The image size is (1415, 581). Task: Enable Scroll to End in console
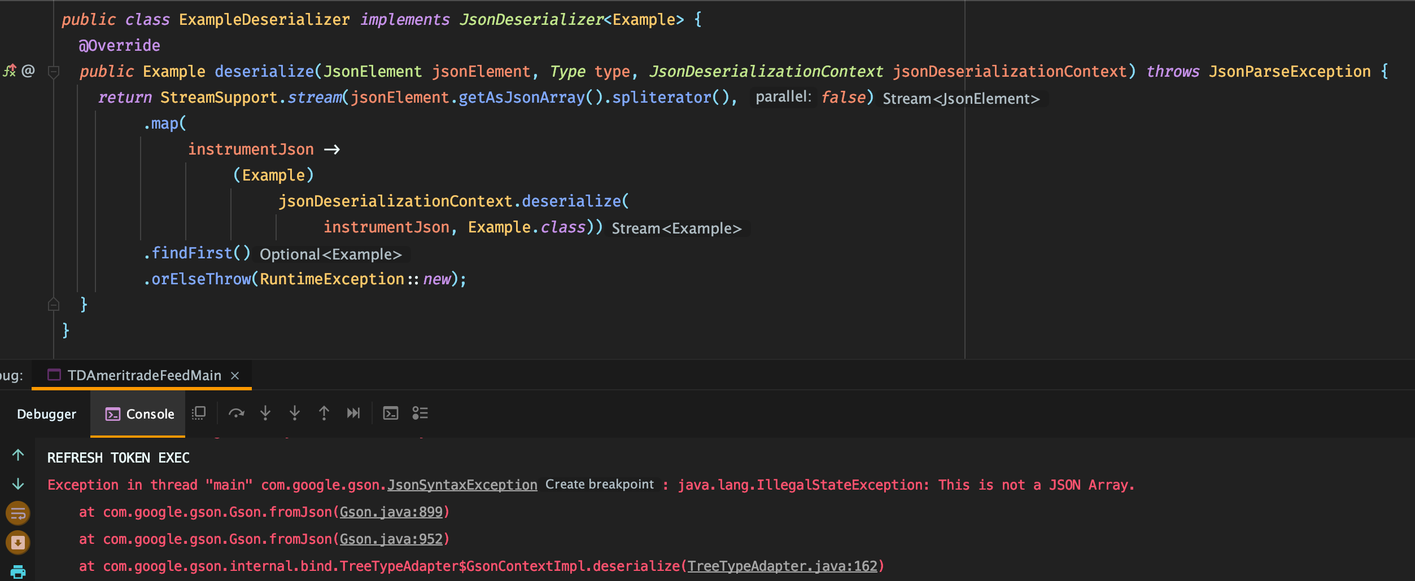[18, 543]
